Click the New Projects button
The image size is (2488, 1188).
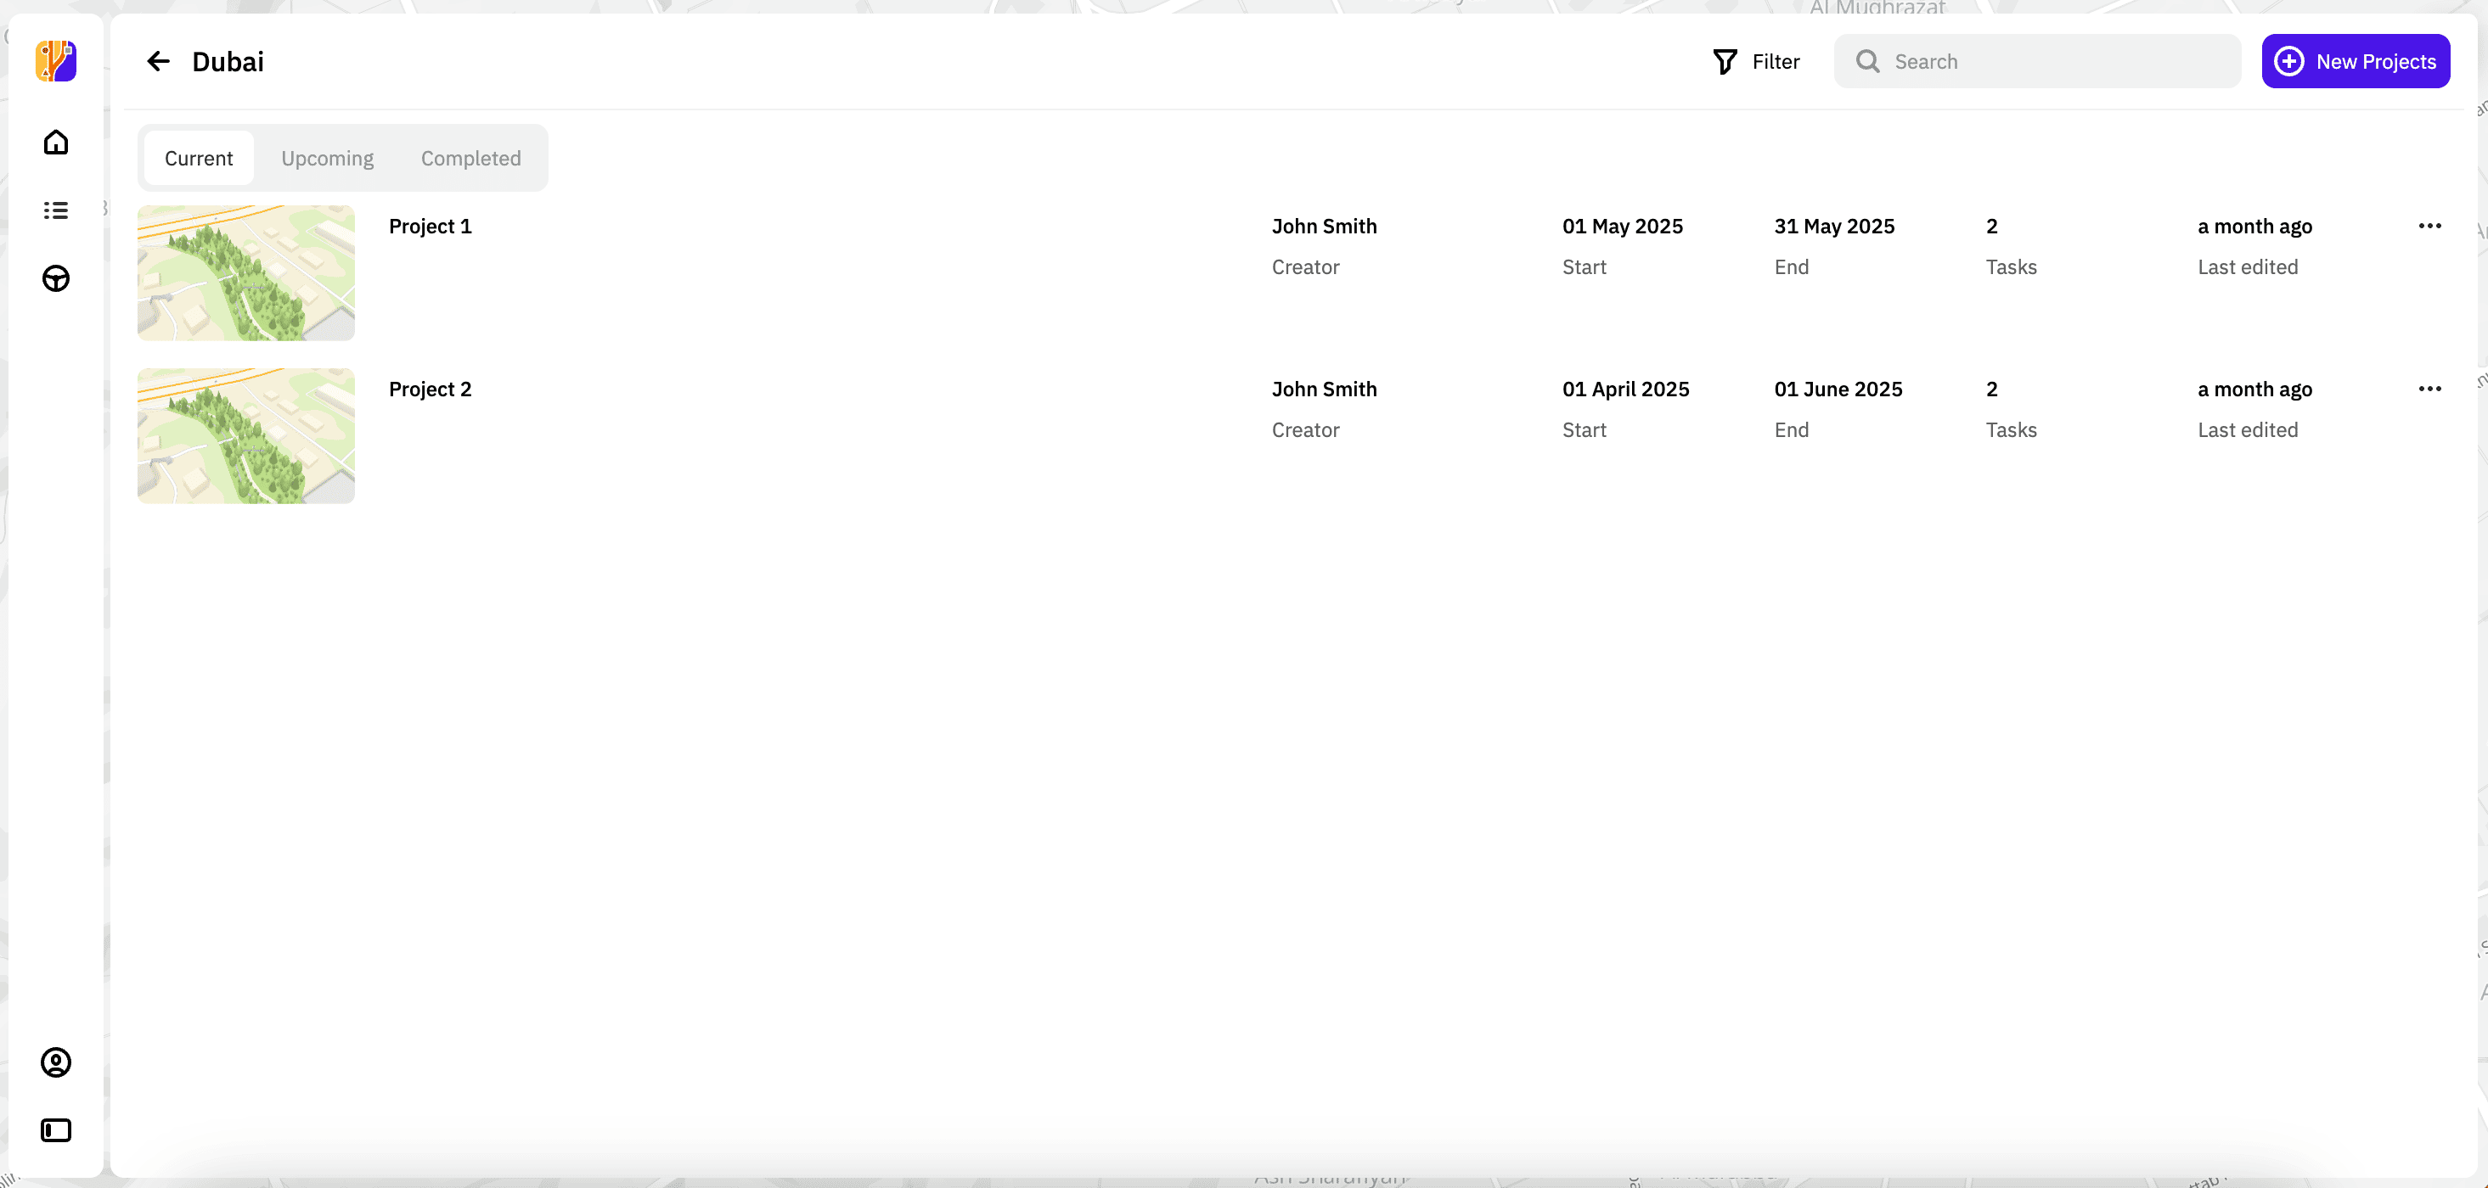tap(2355, 61)
